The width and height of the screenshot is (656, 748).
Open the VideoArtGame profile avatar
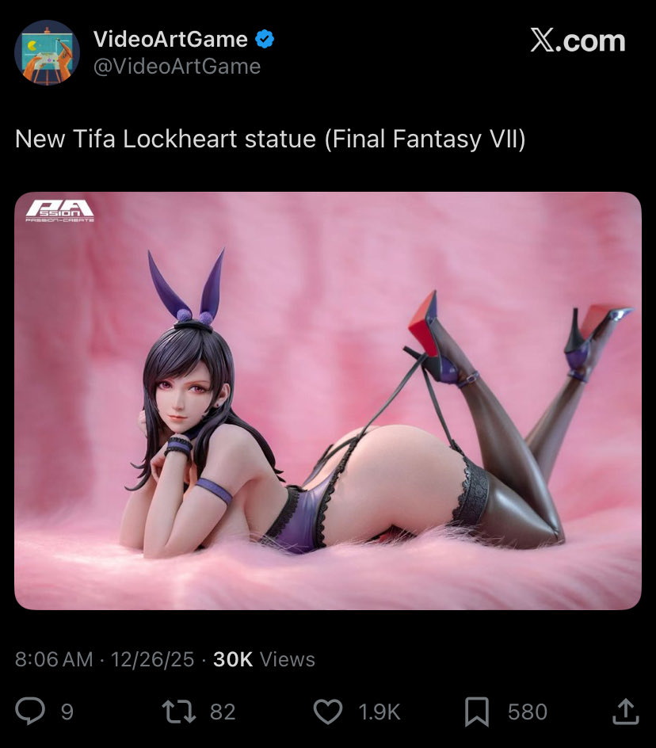[x=47, y=52]
